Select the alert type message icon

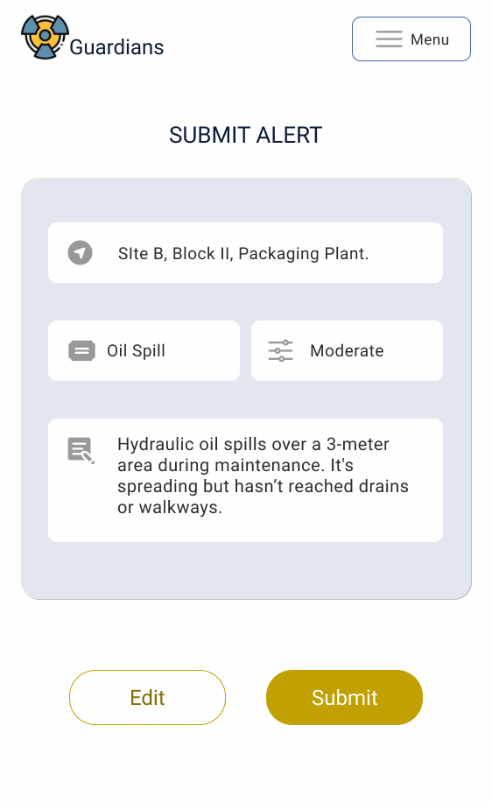(x=81, y=351)
